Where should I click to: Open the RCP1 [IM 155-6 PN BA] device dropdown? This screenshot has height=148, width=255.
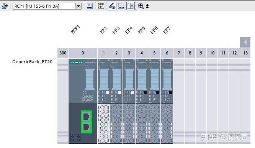click(x=78, y=6)
